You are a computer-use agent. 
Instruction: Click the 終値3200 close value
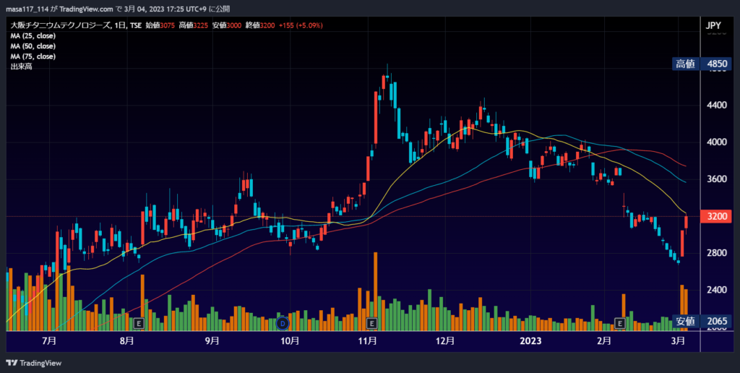pyautogui.click(x=260, y=25)
